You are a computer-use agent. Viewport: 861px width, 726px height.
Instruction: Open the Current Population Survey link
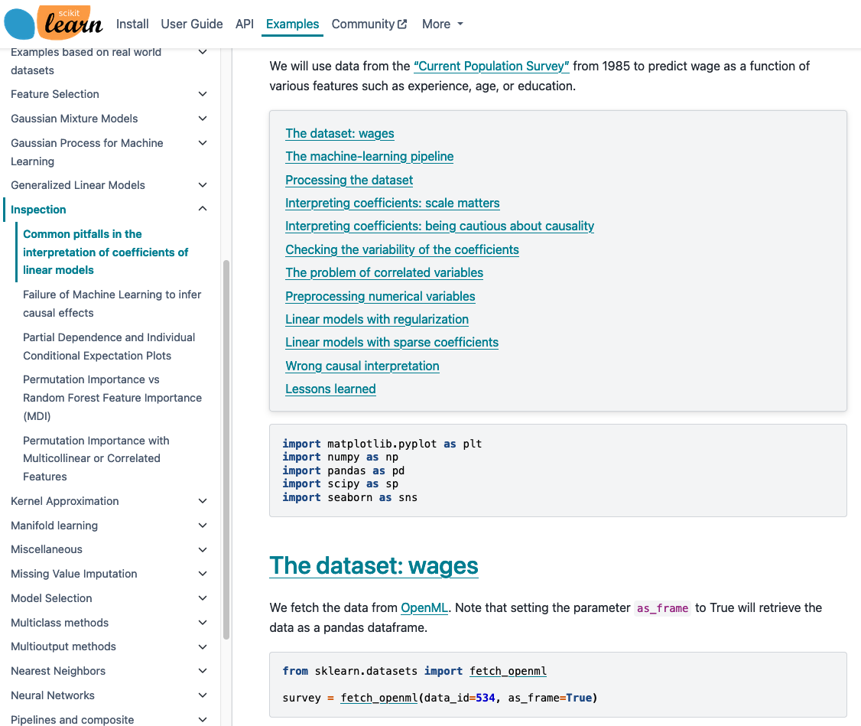click(491, 67)
